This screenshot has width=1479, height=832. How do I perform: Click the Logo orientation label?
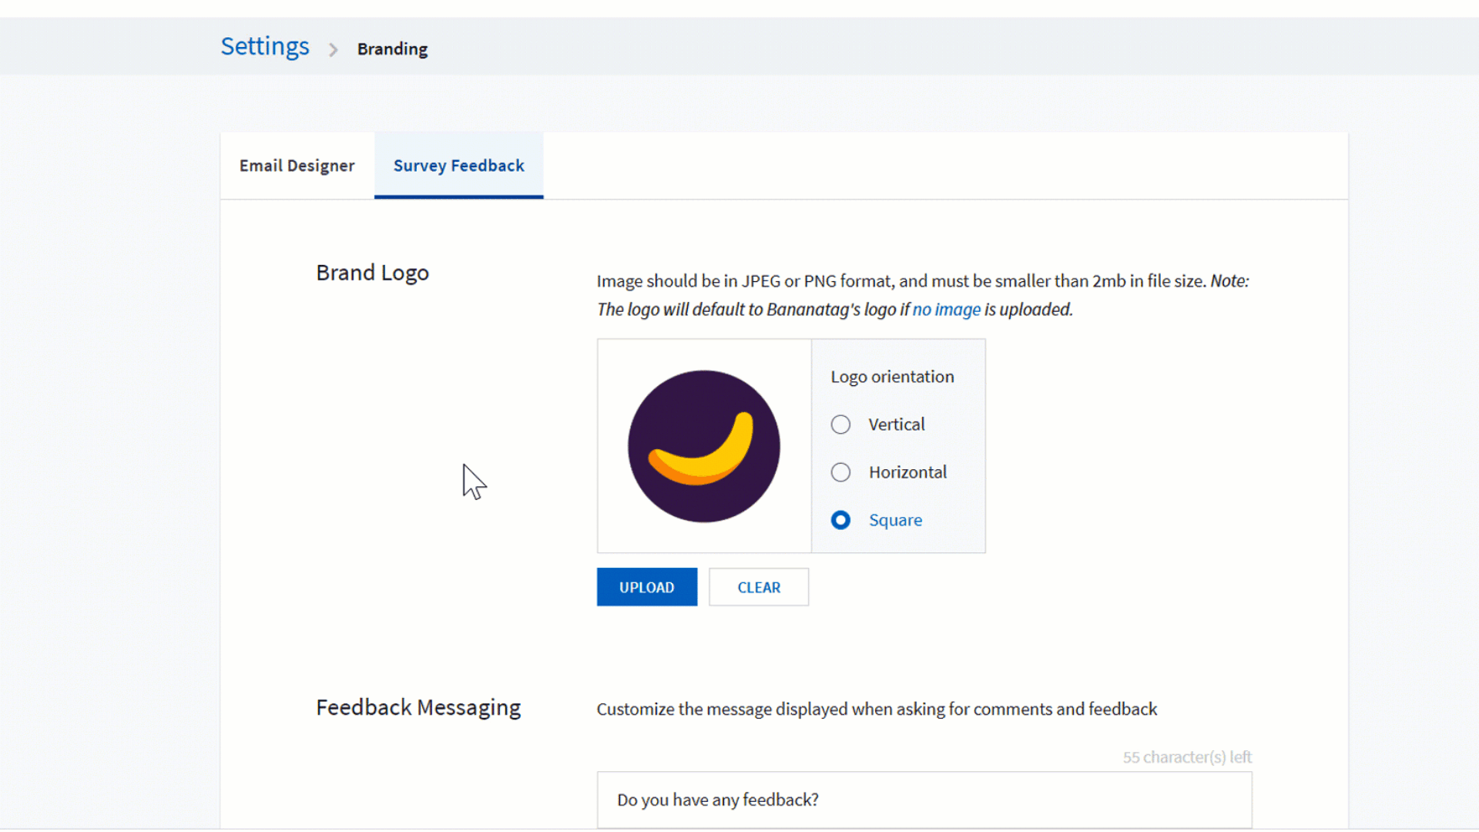click(892, 377)
